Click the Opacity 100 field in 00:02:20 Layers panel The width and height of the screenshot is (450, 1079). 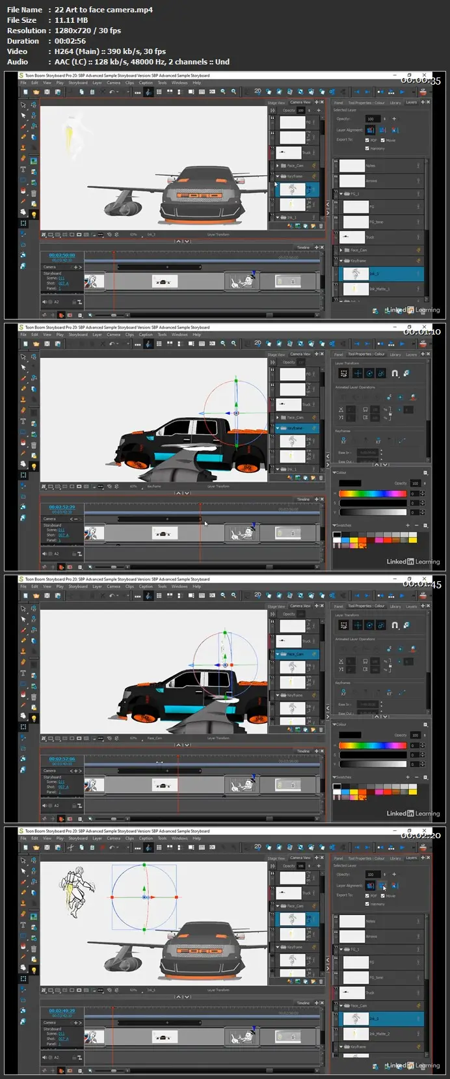click(372, 874)
